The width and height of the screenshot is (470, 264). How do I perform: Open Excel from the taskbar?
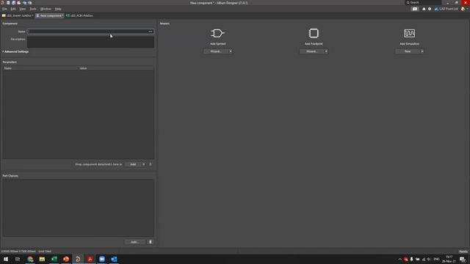[x=54, y=259]
